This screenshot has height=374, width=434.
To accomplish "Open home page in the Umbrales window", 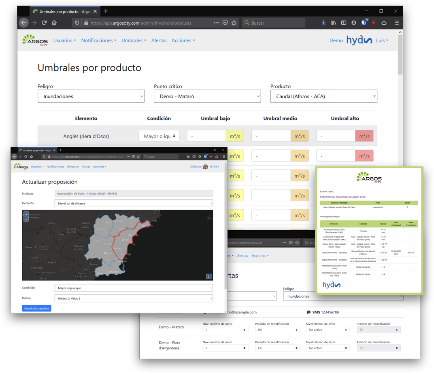I will 54,23.
